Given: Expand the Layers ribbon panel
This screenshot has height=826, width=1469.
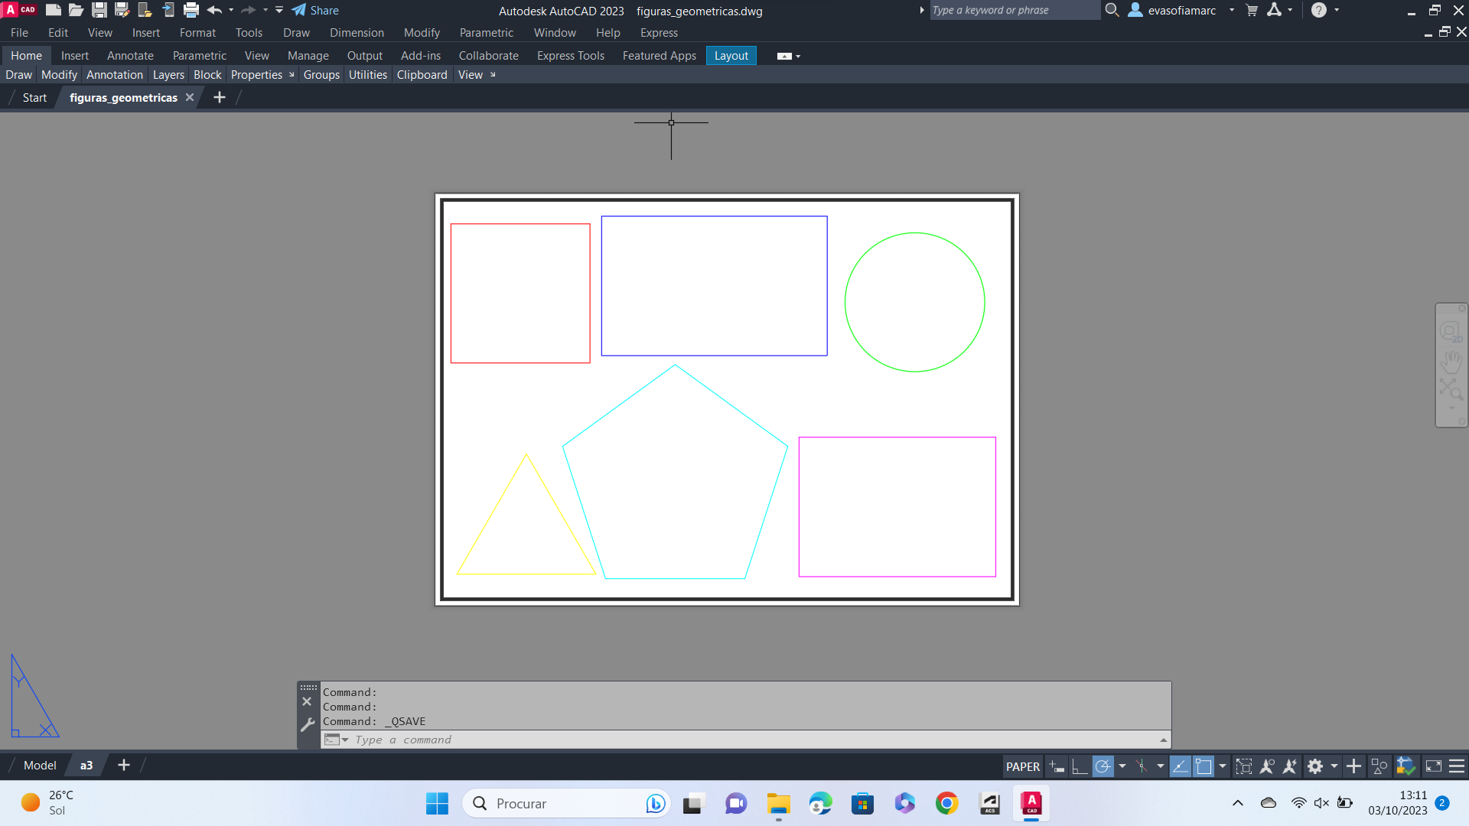Looking at the screenshot, I should pyautogui.click(x=168, y=75).
